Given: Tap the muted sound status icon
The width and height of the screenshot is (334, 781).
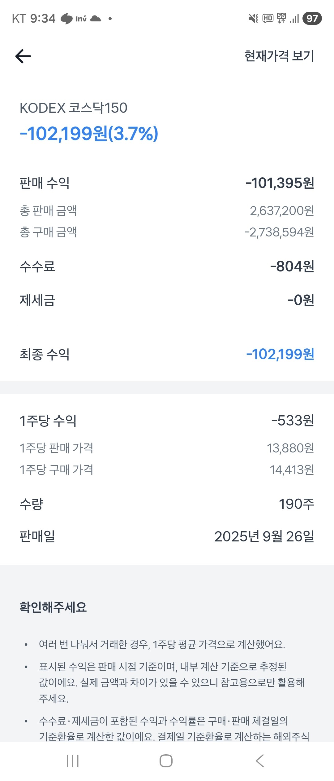Looking at the screenshot, I should pyautogui.click(x=253, y=19).
